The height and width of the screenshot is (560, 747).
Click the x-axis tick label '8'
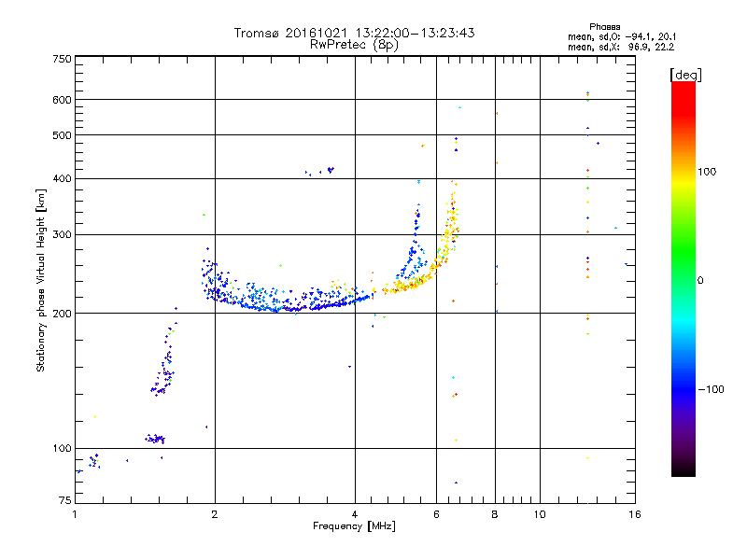click(495, 514)
